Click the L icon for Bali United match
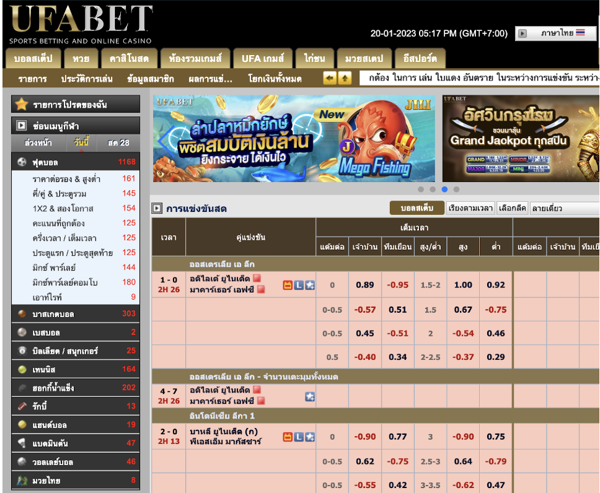Image resolution: width=600 pixels, height=493 pixels. [x=299, y=437]
